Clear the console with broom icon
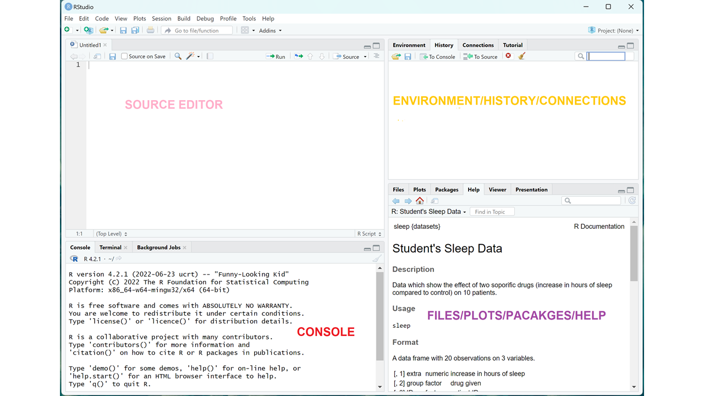 (377, 258)
